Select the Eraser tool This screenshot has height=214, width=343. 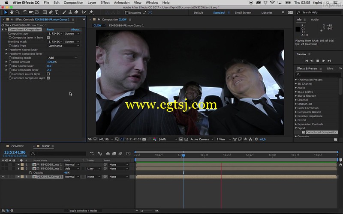76,12
